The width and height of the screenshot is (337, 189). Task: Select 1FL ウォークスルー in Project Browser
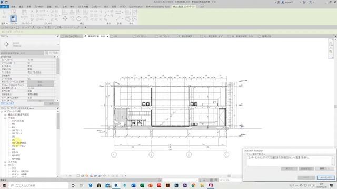point(19,146)
